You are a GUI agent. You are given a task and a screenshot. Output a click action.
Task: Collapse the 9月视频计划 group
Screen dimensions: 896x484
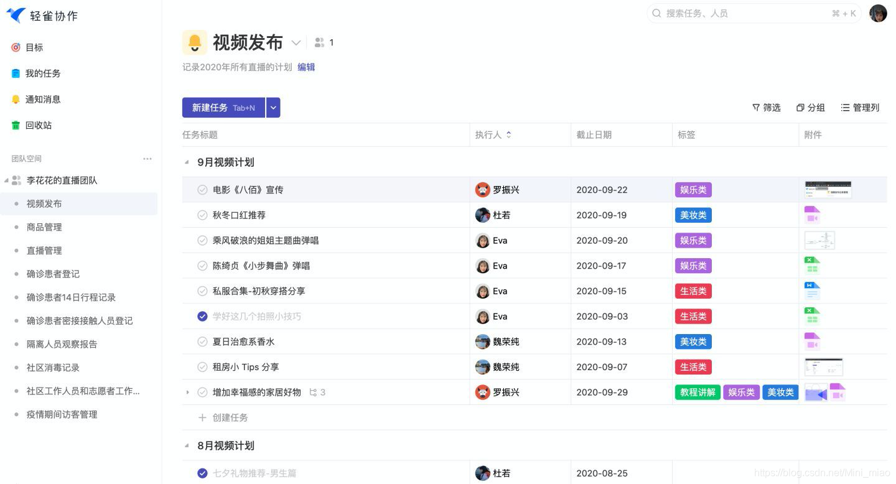186,162
